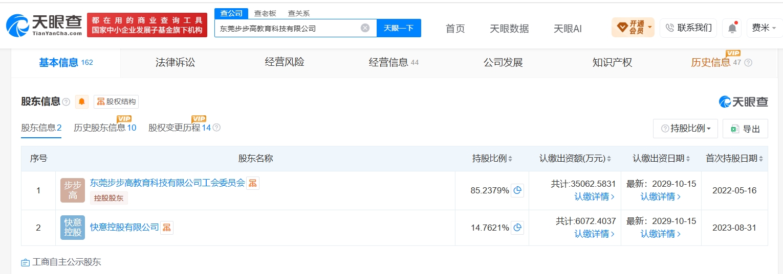Click the 快意控股 shareholder logo
The width and height of the screenshot is (783, 274).
pyautogui.click(x=73, y=228)
